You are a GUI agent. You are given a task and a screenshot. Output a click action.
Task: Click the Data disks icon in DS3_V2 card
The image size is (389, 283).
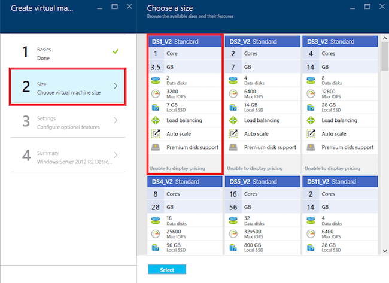point(311,80)
